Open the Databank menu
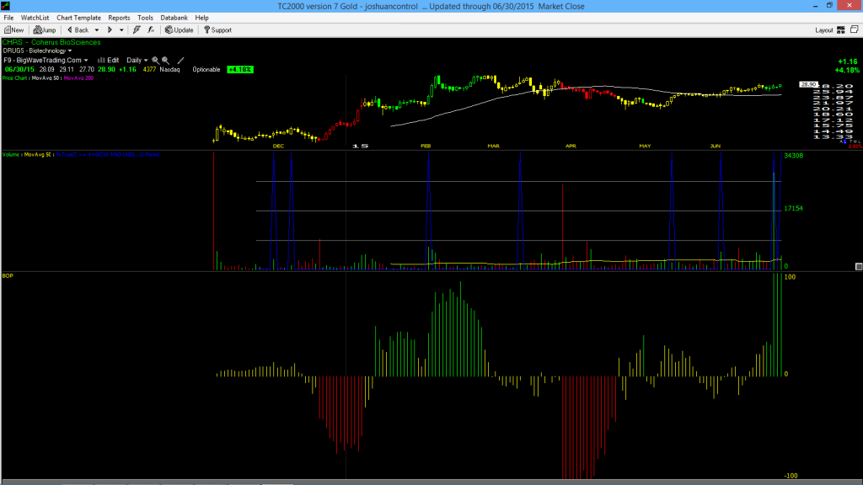 pyautogui.click(x=174, y=18)
